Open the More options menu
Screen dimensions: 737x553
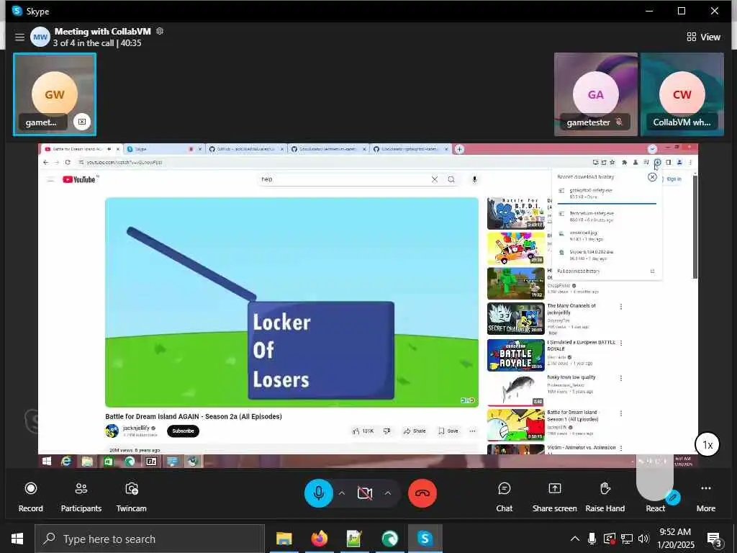705,497
